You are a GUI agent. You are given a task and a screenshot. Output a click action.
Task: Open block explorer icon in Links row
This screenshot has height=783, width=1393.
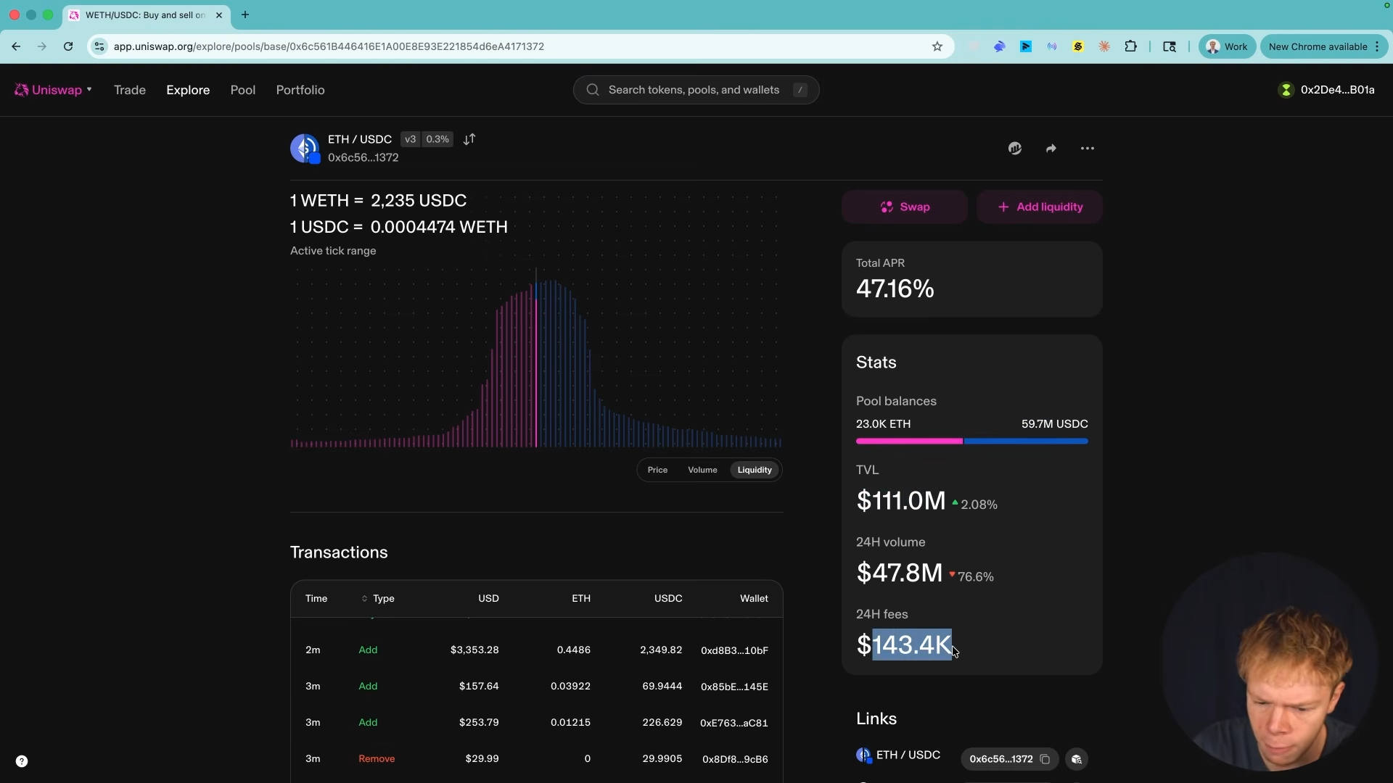(x=1077, y=759)
